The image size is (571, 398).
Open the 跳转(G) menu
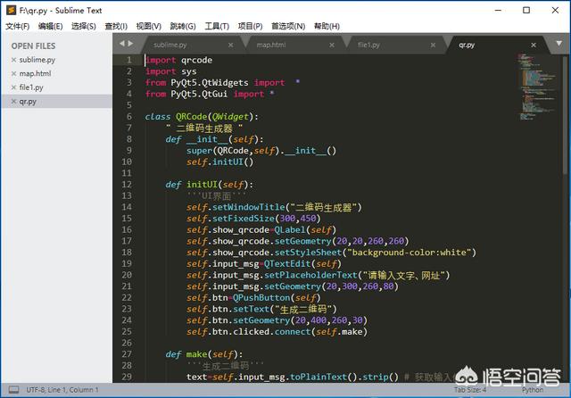tap(183, 26)
